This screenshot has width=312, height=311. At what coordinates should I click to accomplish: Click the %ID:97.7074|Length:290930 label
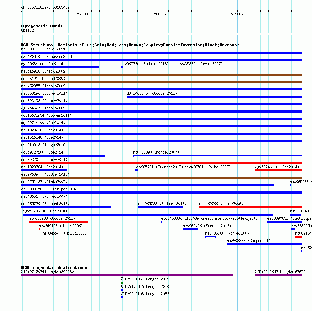pos(47,272)
